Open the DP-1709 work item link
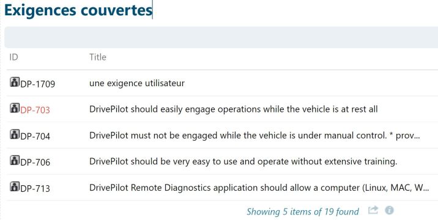The height and width of the screenshot is (220, 438). pos(38,84)
